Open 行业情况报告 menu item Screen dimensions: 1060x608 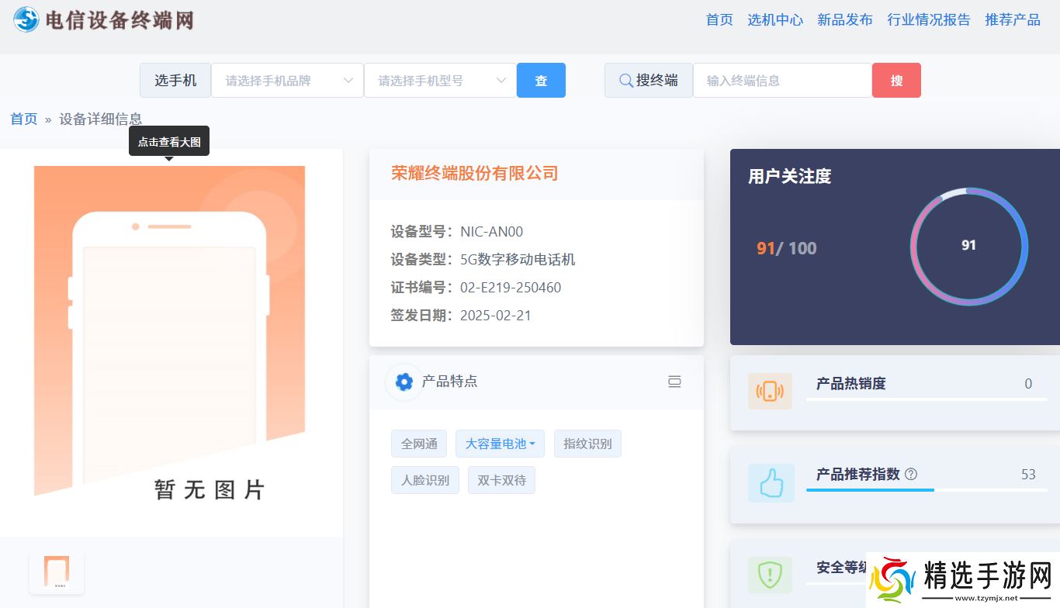(x=928, y=20)
